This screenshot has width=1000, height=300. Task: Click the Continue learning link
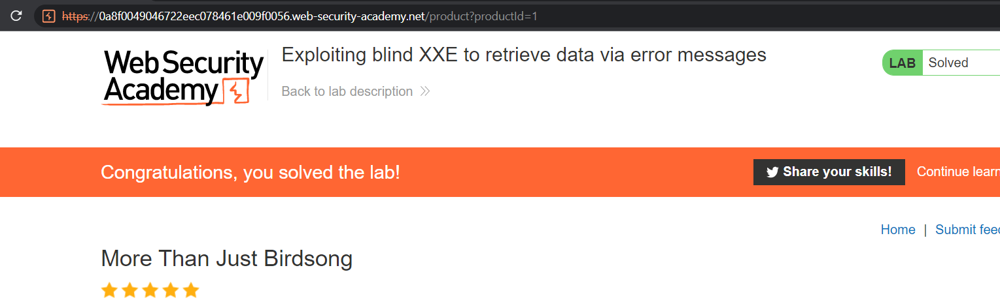958,172
